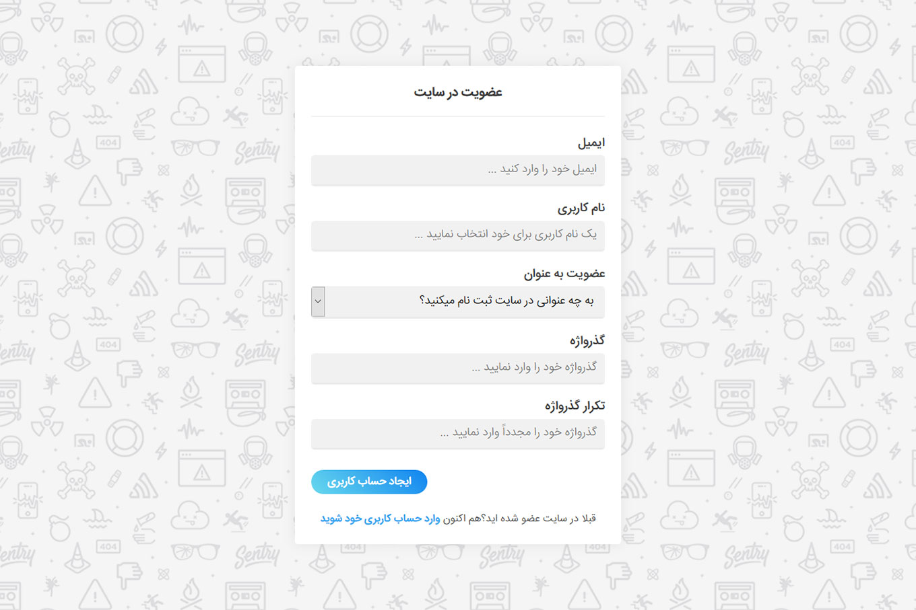Click the Sentry logo left of the email label

(257, 151)
